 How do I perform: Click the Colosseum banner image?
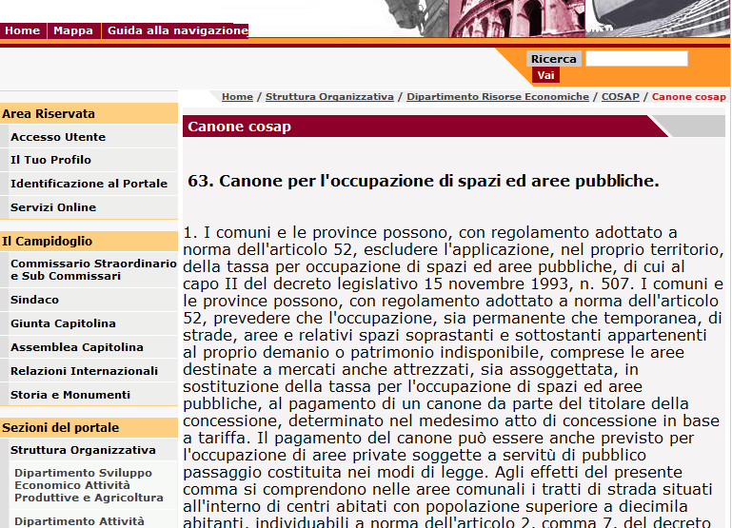pyautogui.click(x=516, y=19)
